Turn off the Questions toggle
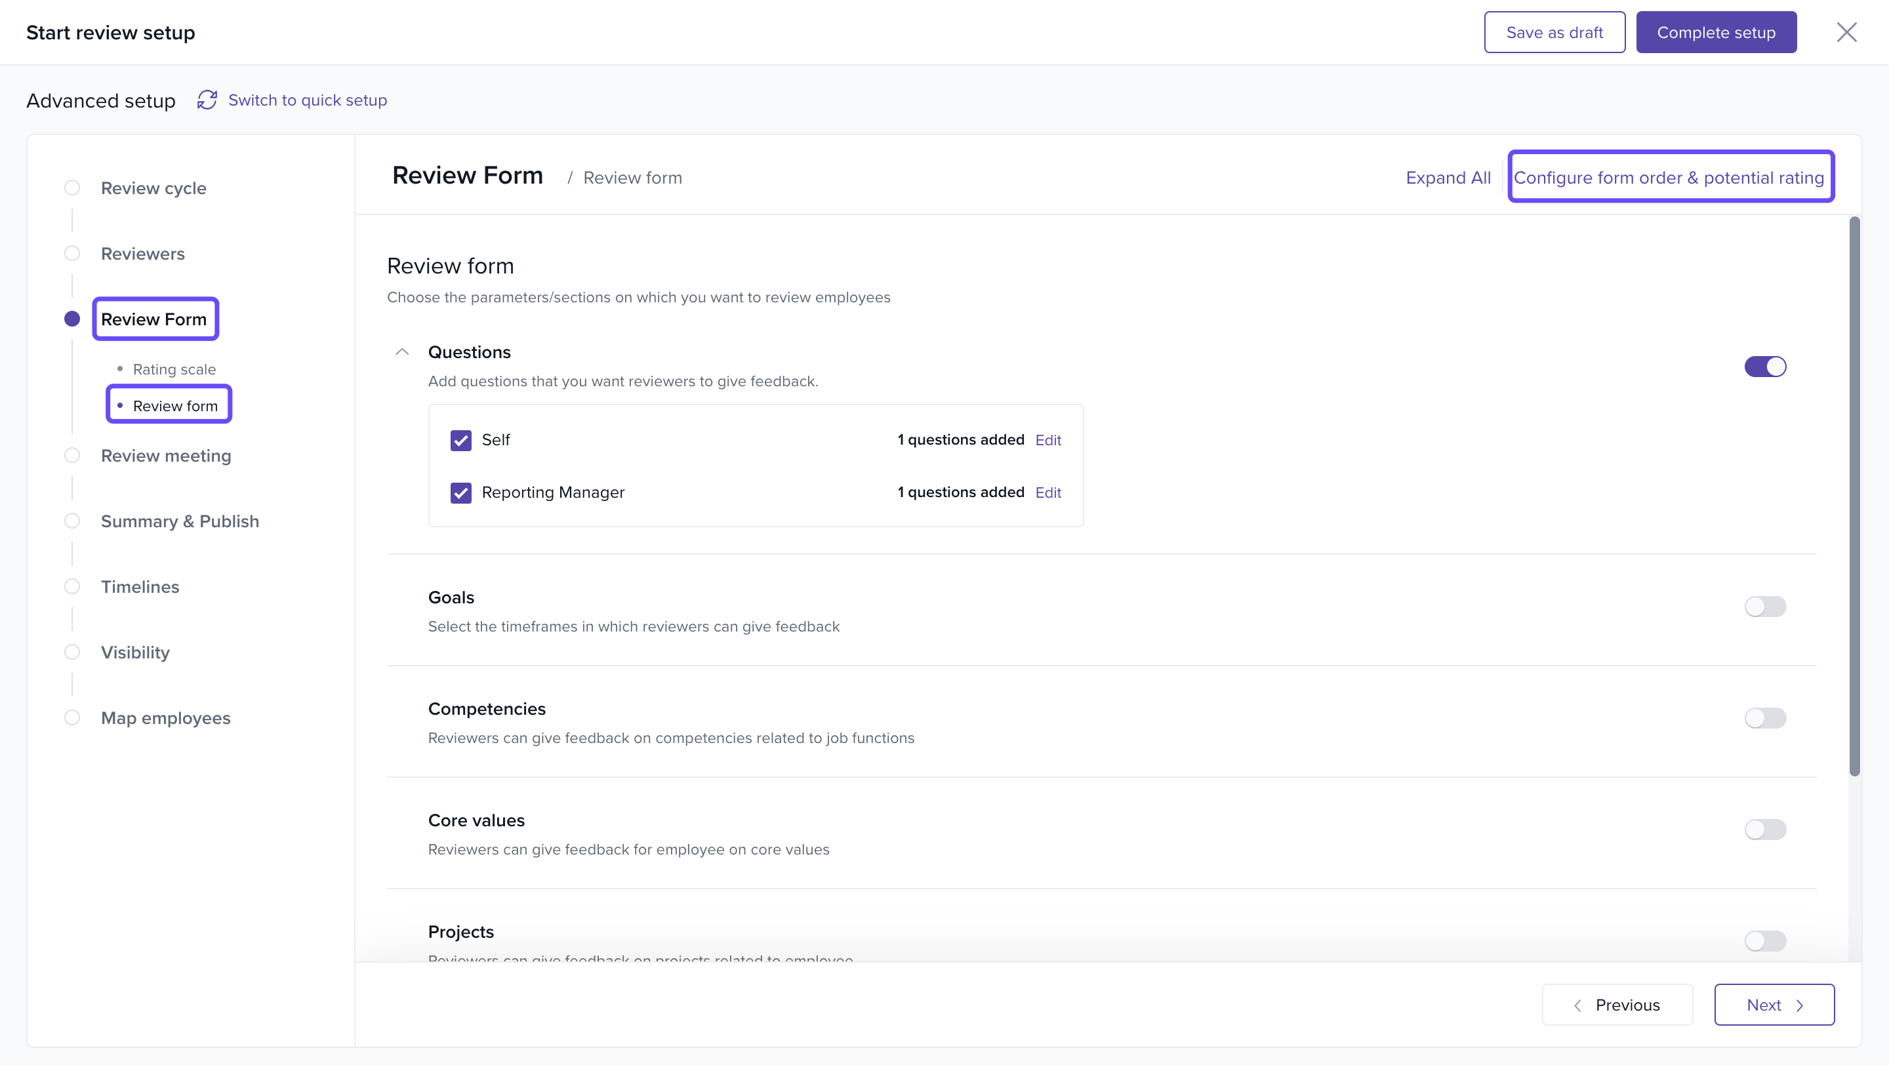Screen dimensions: 1889x1065 click(1764, 367)
